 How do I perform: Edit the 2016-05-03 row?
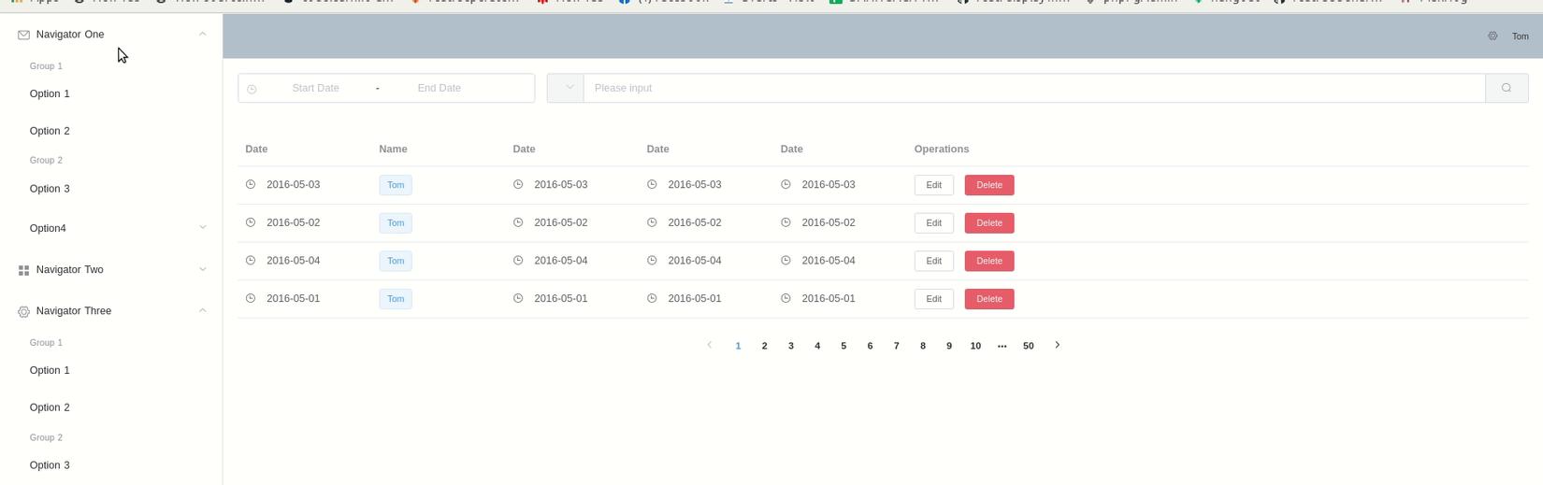(x=933, y=185)
